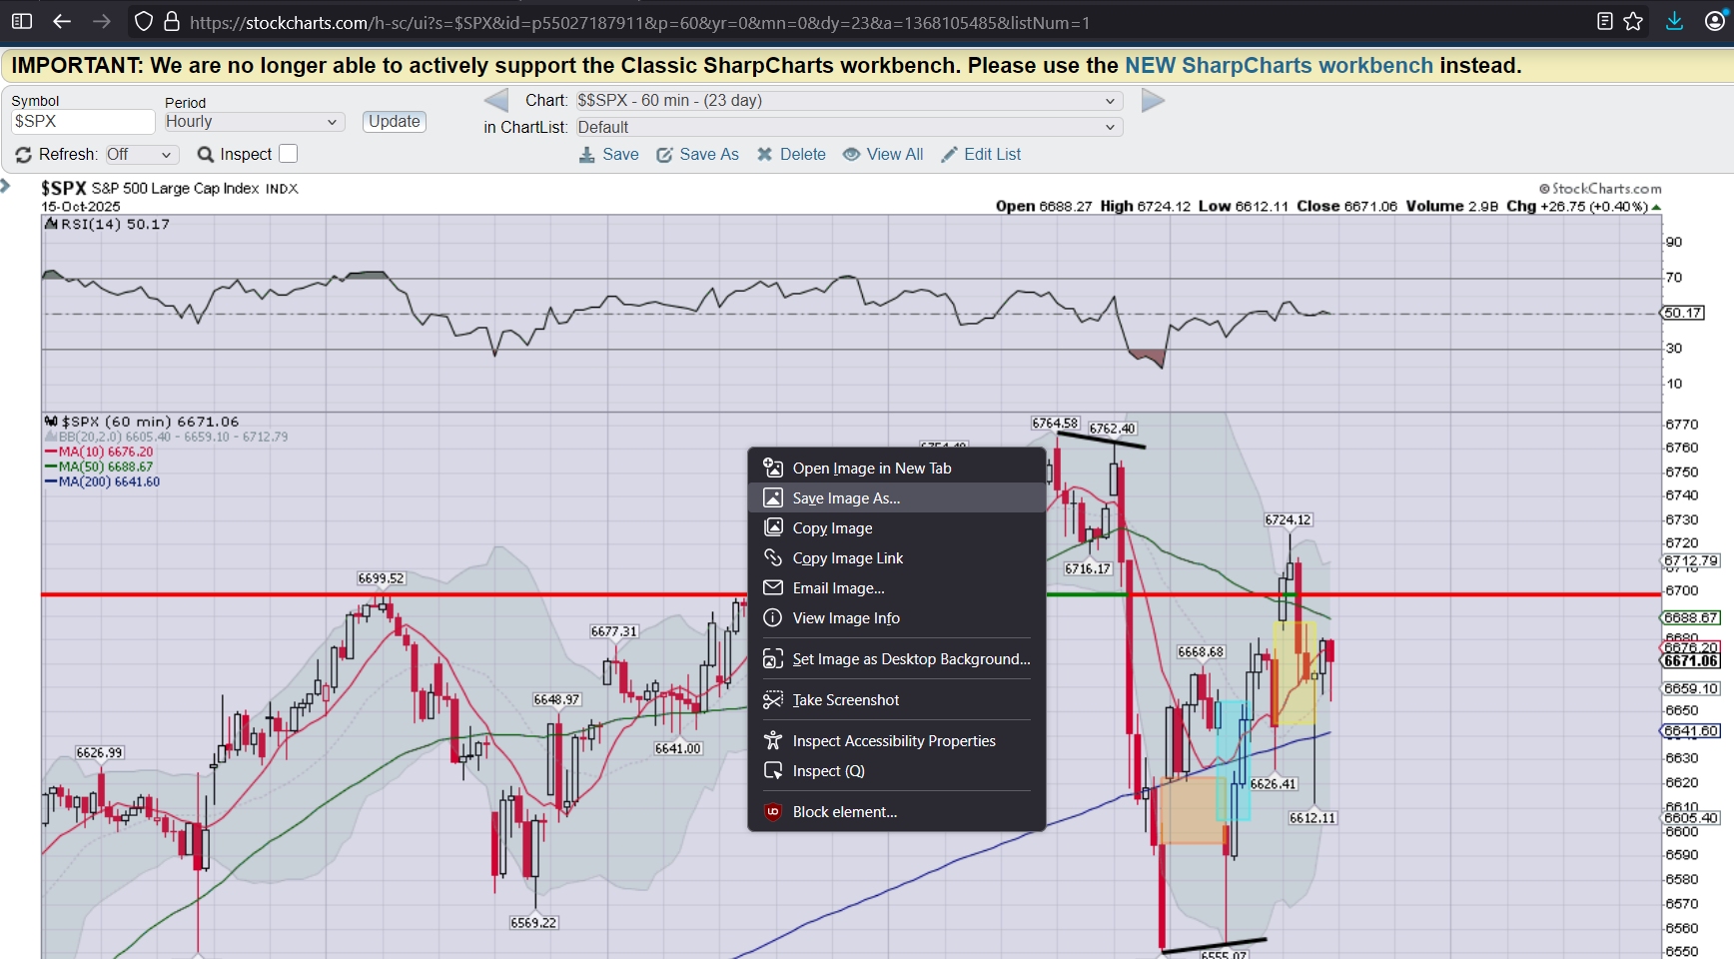Enable the Inspect checkbox

289,154
